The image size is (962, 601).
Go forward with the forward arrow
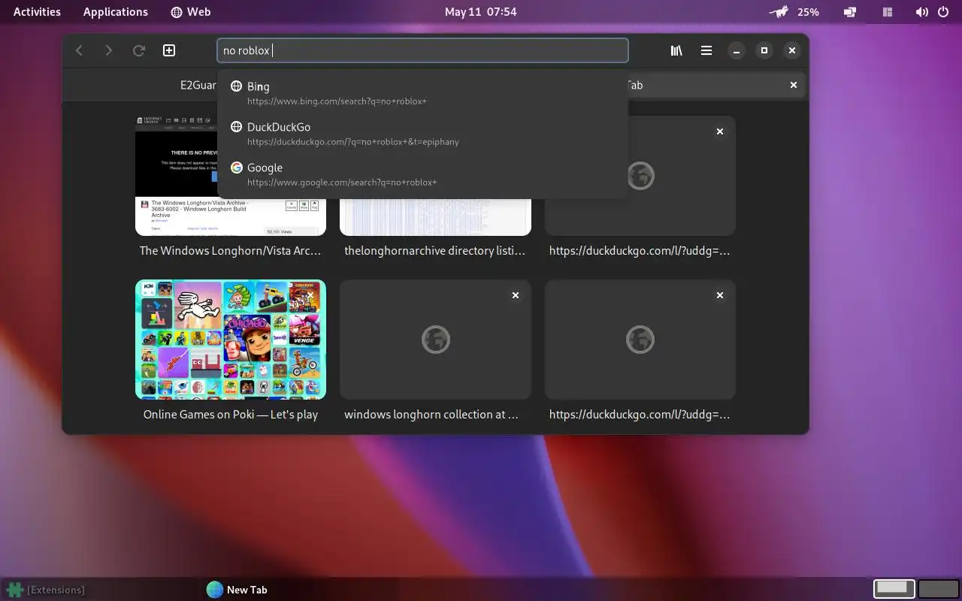(x=109, y=50)
